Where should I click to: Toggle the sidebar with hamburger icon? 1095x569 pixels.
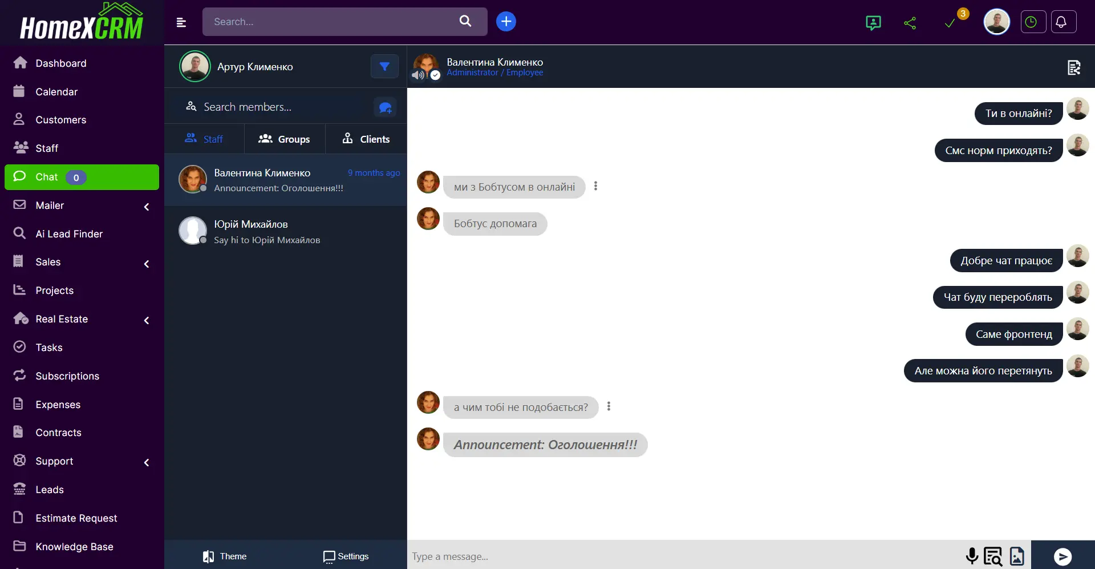[181, 22]
